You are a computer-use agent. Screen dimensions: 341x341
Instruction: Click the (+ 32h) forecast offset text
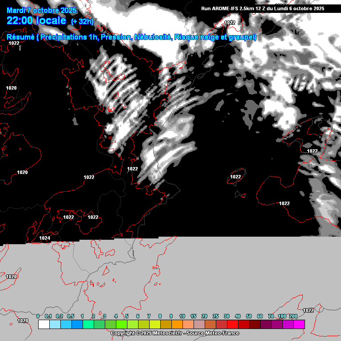coord(82,21)
